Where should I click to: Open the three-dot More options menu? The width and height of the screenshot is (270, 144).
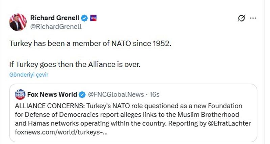pos(253,19)
